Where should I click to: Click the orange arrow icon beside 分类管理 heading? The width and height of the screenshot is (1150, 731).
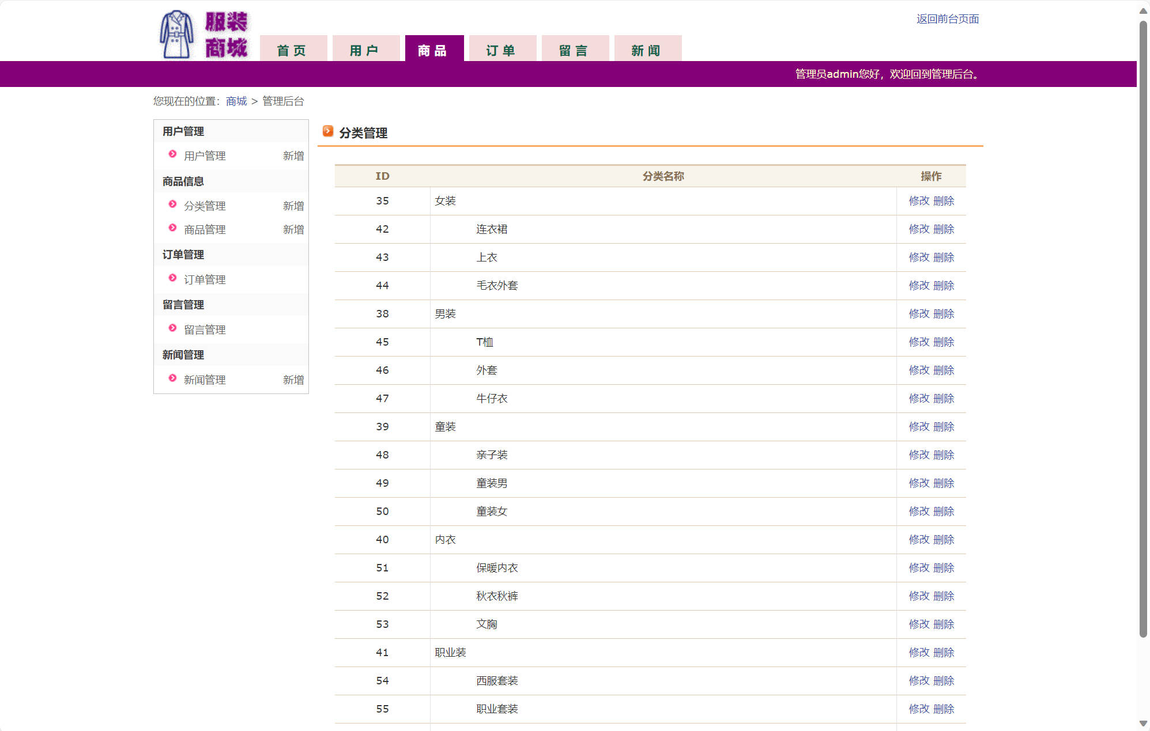[328, 131]
